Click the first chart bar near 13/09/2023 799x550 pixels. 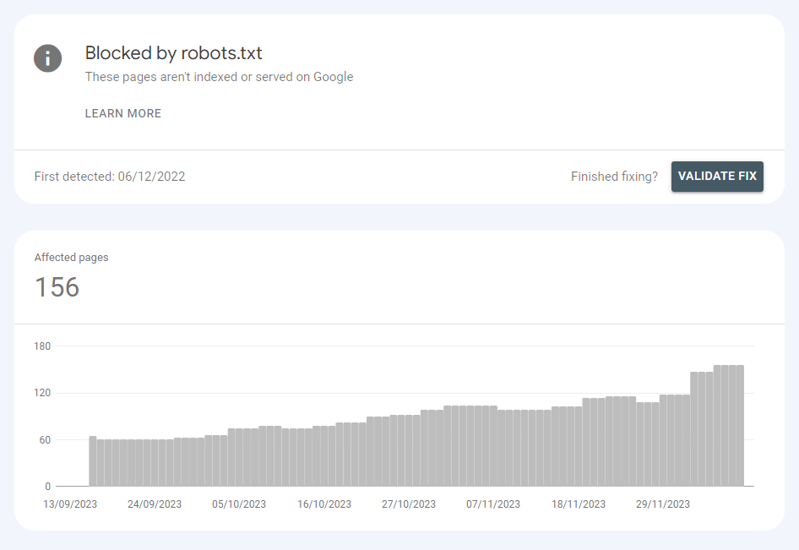click(93, 460)
